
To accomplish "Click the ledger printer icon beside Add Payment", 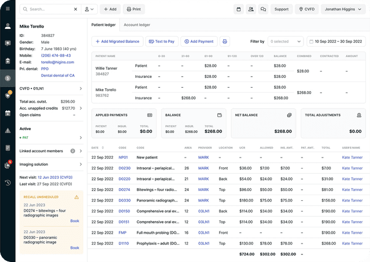I will click(225, 42).
